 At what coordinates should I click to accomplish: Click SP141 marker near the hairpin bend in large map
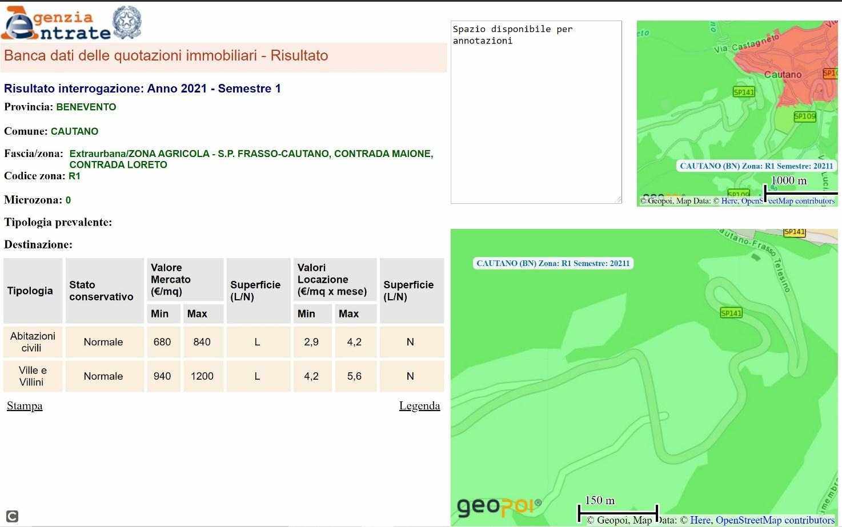pos(731,313)
